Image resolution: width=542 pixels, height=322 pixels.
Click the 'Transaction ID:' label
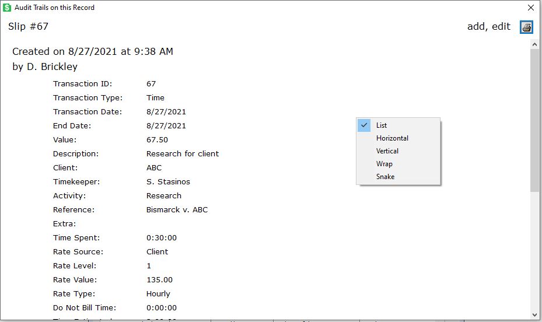pyautogui.click(x=83, y=84)
